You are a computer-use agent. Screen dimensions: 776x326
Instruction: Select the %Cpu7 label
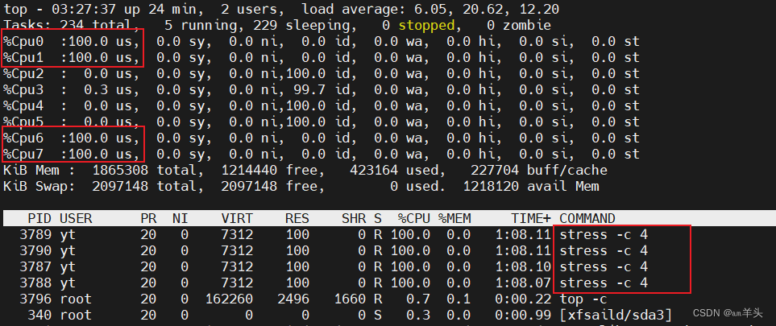pos(23,155)
